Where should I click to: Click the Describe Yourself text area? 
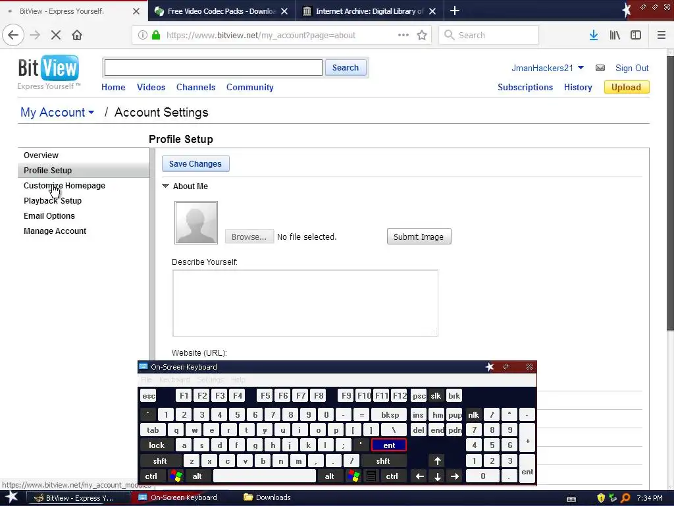[x=305, y=303]
